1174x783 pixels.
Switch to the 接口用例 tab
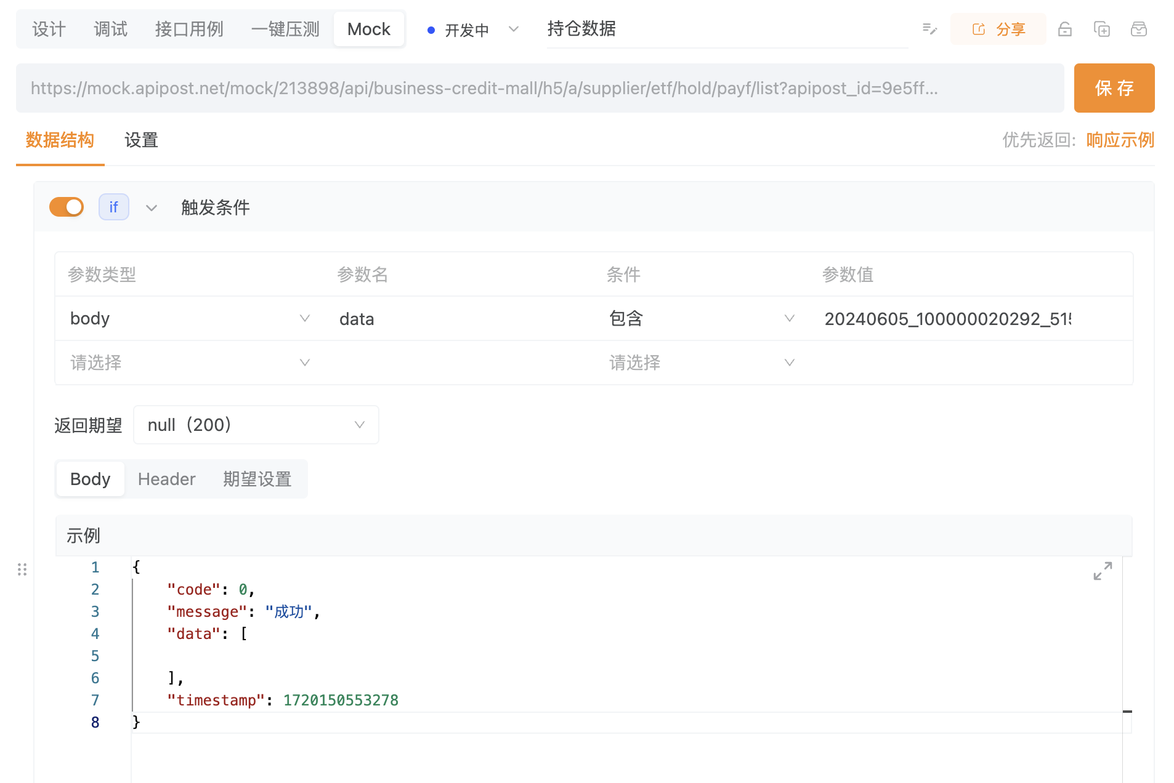pyautogui.click(x=189, y=29)
